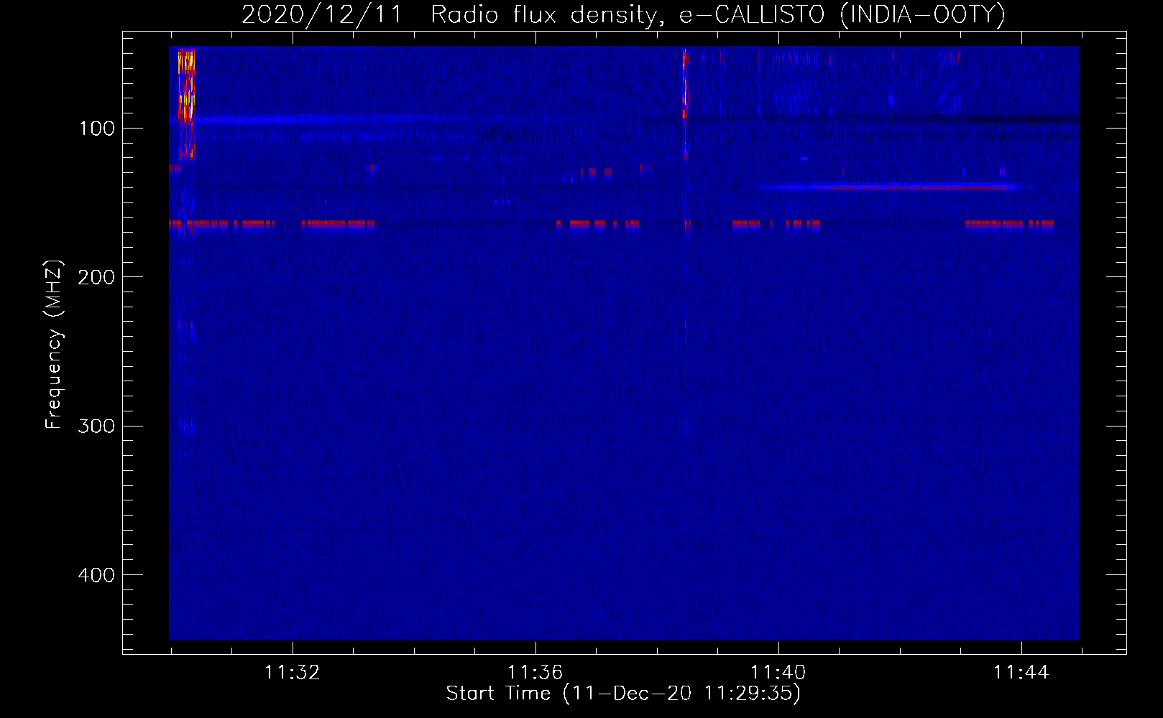Viewport: 1163px width, 718px height.
Task: Click the 11:44 time tick label
Action: coord(1021,673)
